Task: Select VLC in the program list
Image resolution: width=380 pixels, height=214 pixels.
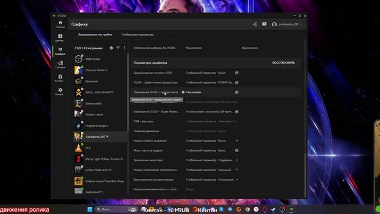Action: coord(100,148)
